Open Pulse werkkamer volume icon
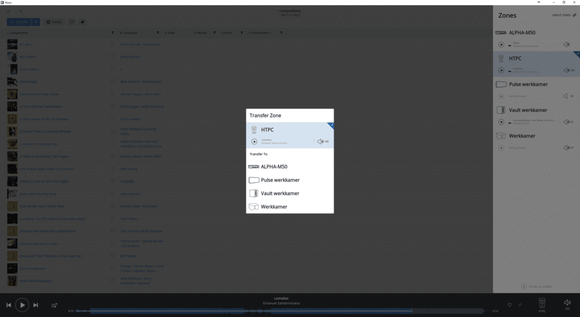The height and width of the screenshot is (317, 580). (x=566, y=96)
